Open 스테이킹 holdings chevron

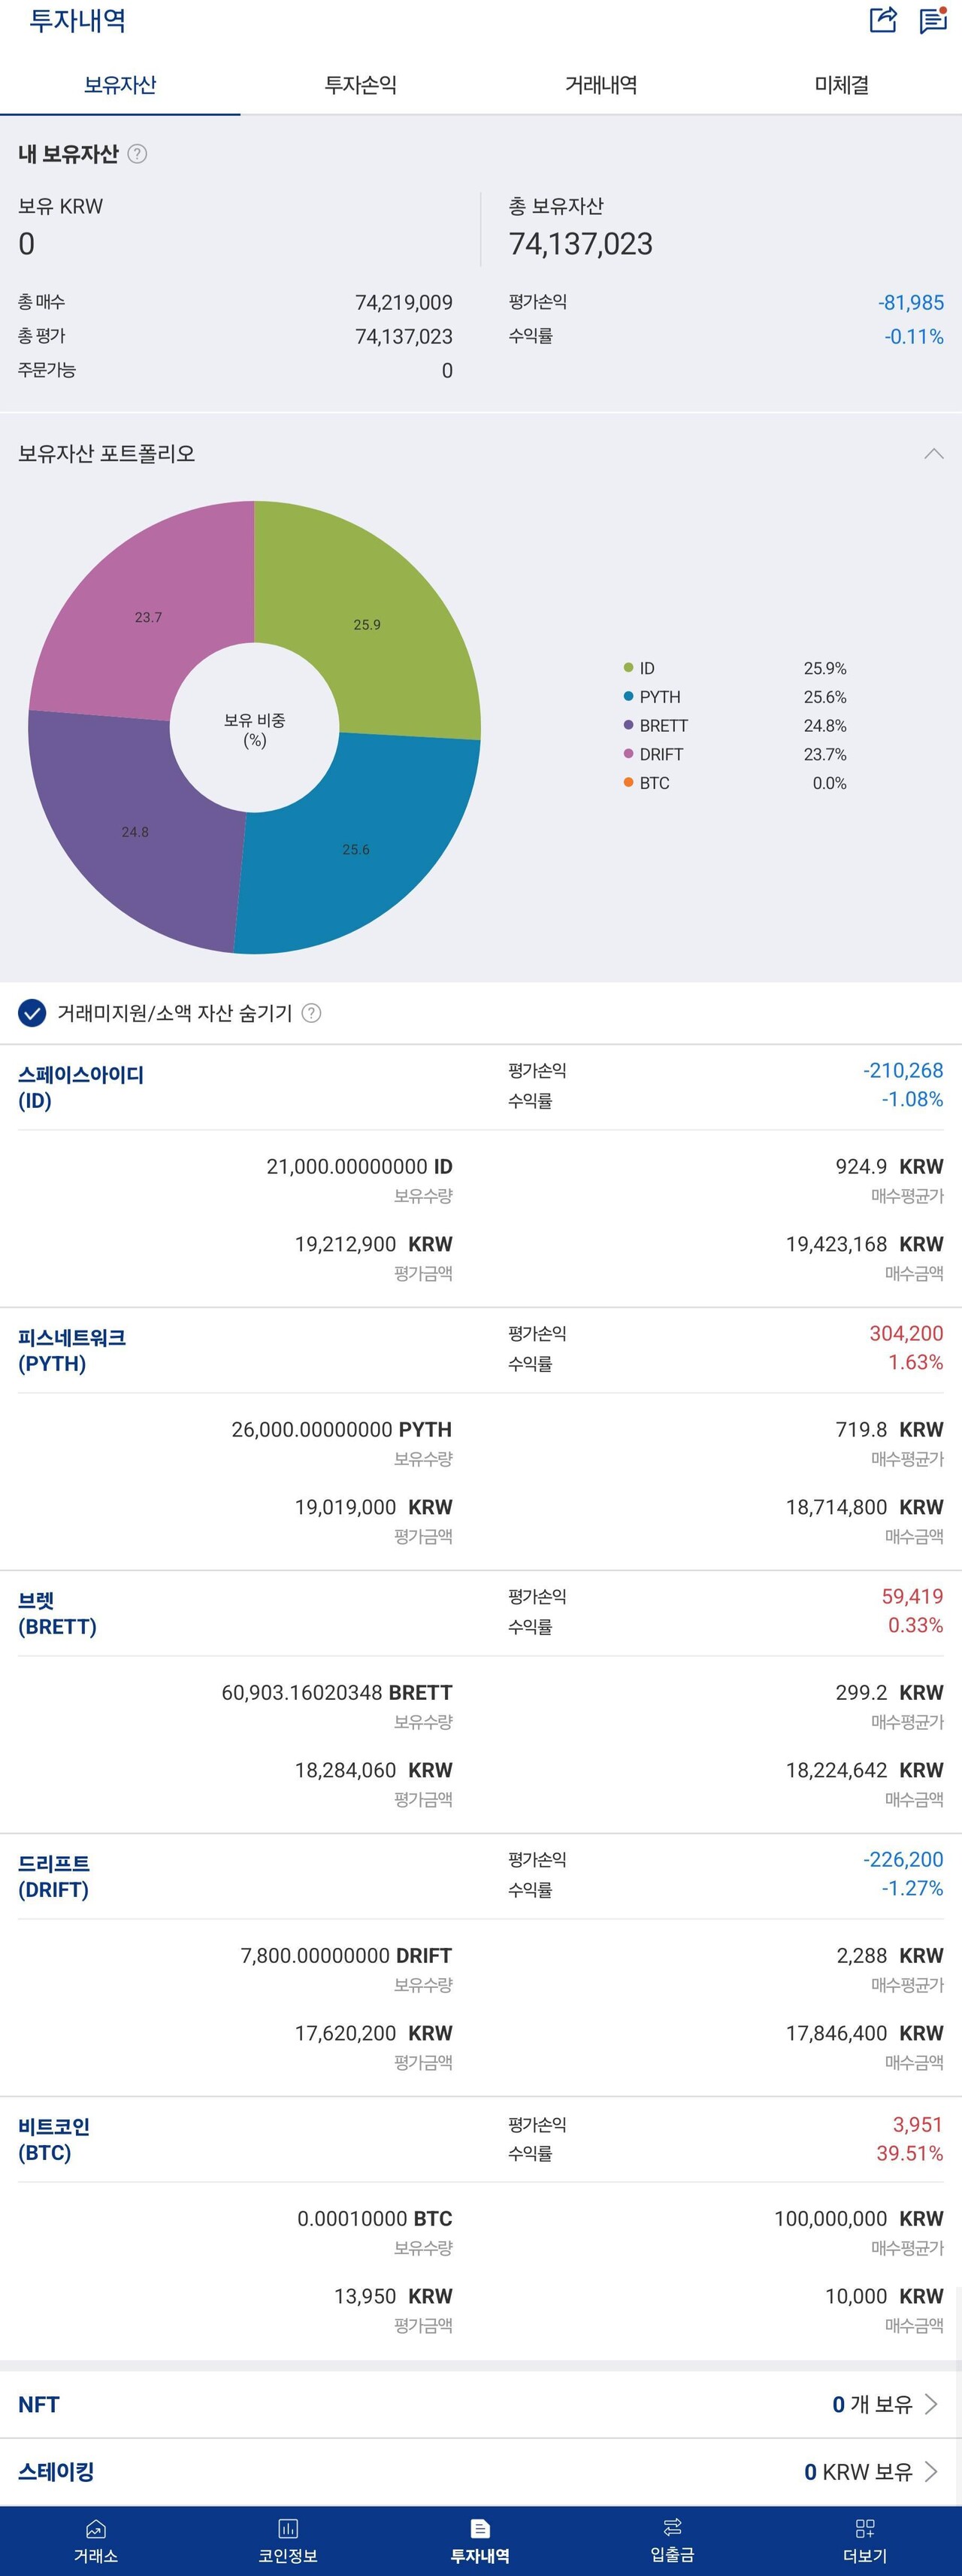930,2472
